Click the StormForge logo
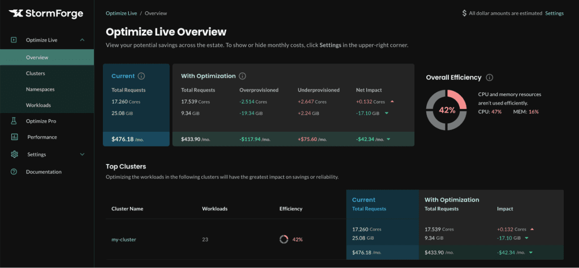579x268 pixels. click(46, 14)
